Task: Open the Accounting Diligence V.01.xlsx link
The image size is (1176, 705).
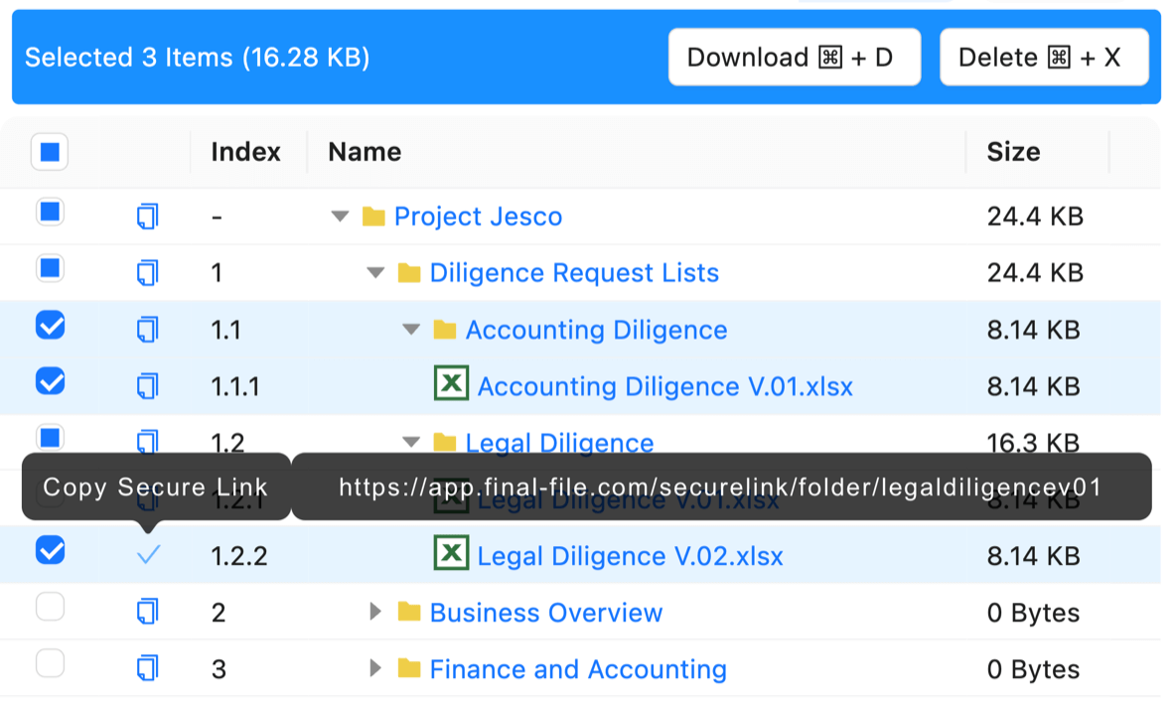Action: point(665,385)
